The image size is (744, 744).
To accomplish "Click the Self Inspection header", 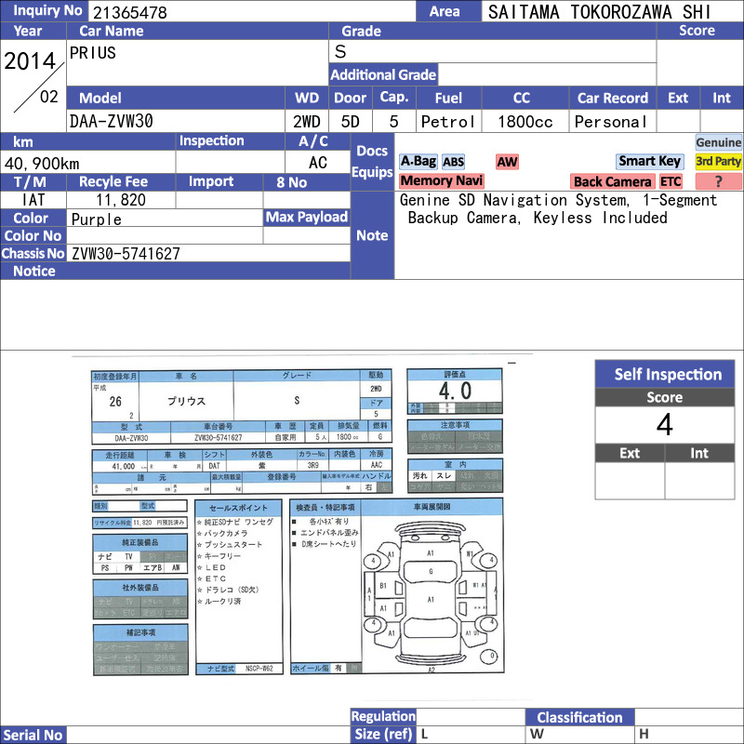I will click(x=665, y=375).
